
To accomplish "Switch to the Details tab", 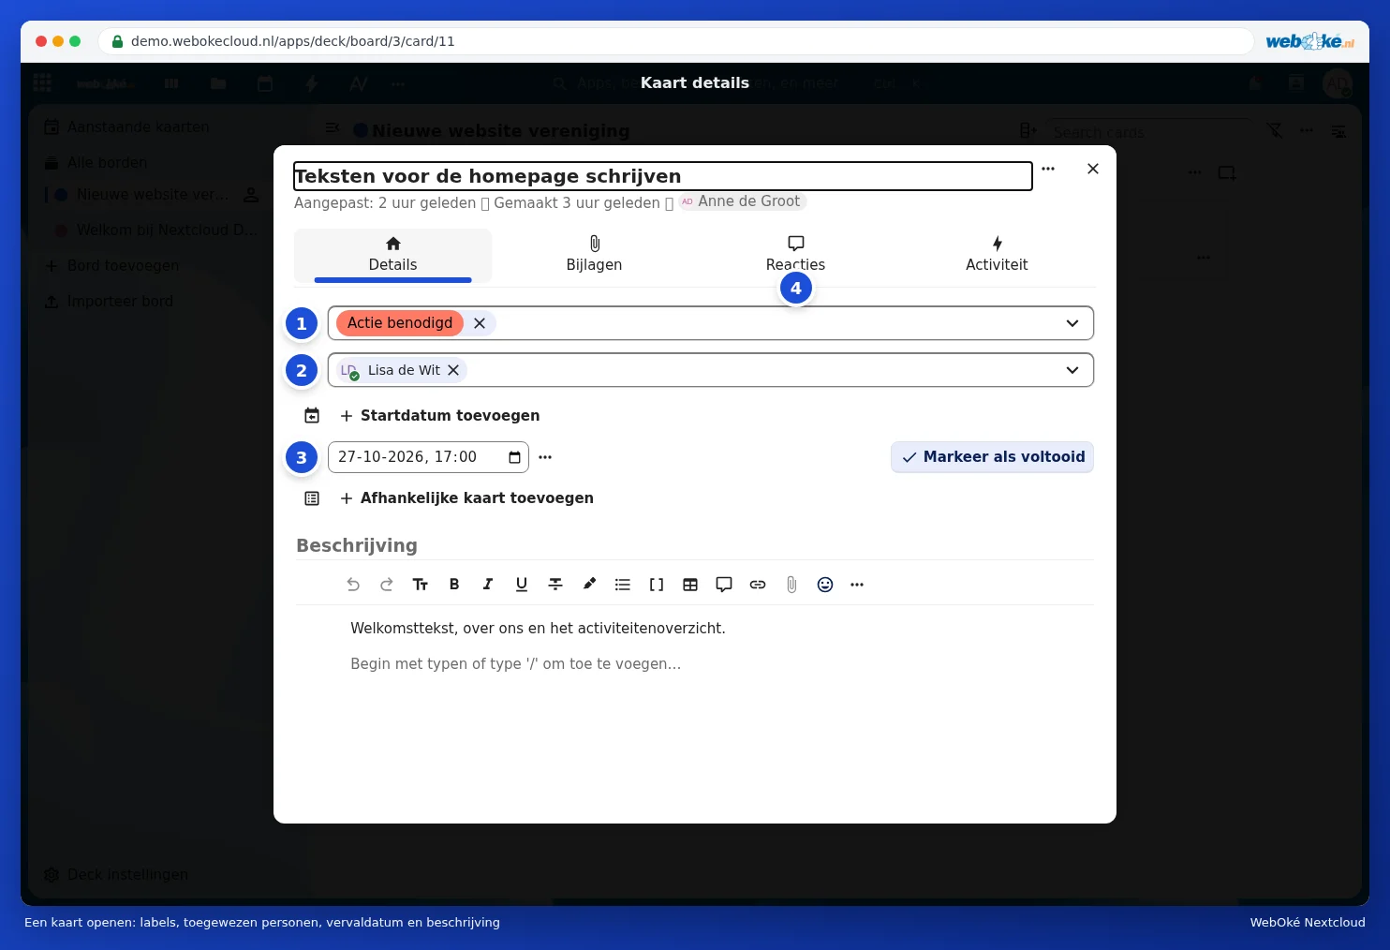I will pyautogui.click(x=392, y=255).
